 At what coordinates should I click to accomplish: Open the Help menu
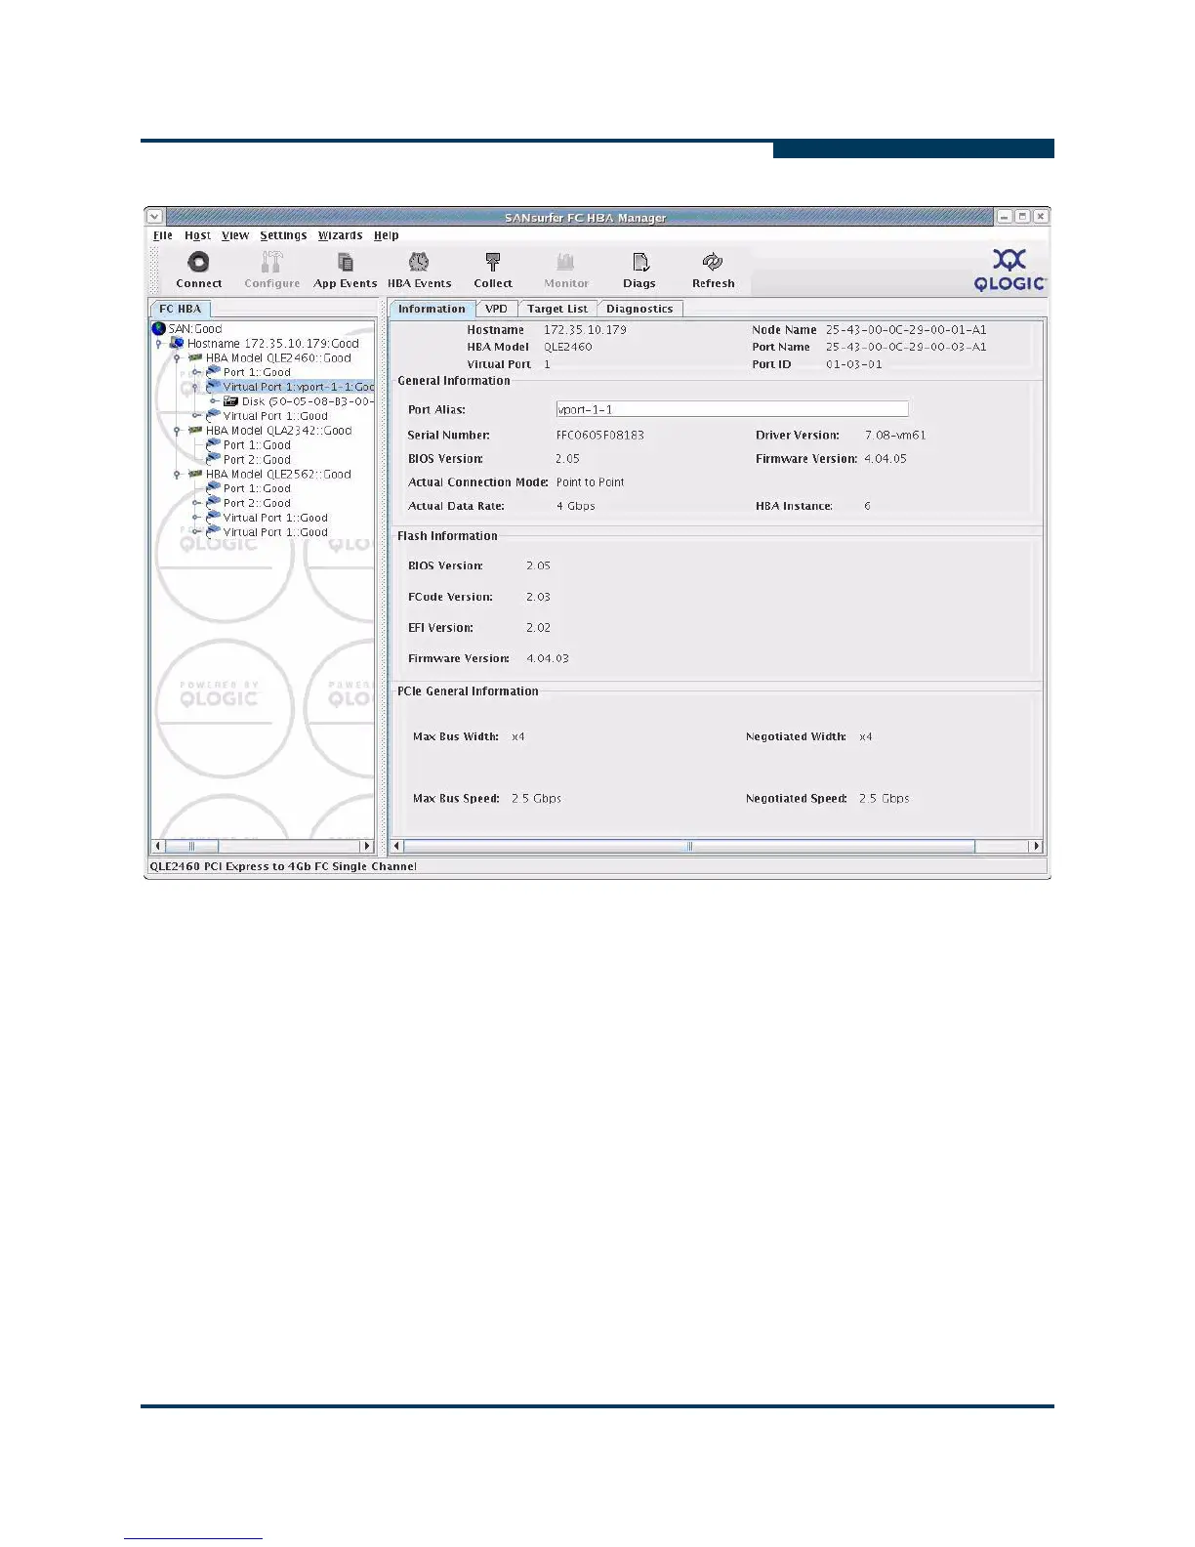(x=386, y=235)
